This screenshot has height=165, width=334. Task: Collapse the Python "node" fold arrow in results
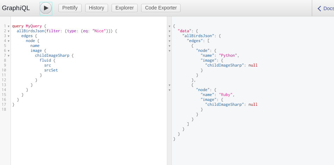coord(170,51)
